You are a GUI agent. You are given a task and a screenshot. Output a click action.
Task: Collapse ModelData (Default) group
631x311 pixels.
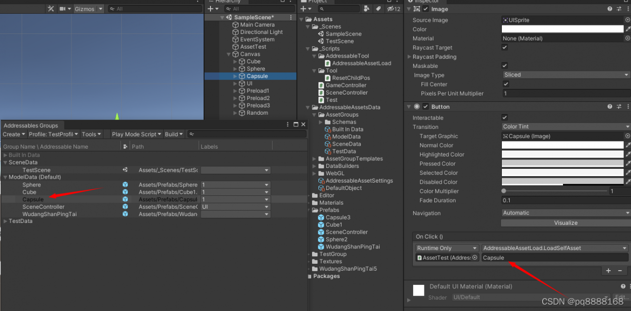[x=5, y=177]
